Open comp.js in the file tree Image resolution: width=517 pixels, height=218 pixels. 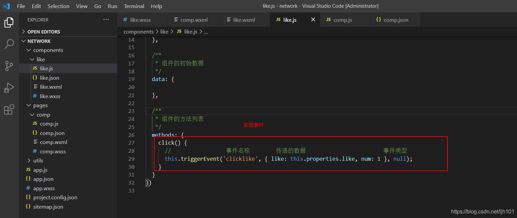pos(68,124)
